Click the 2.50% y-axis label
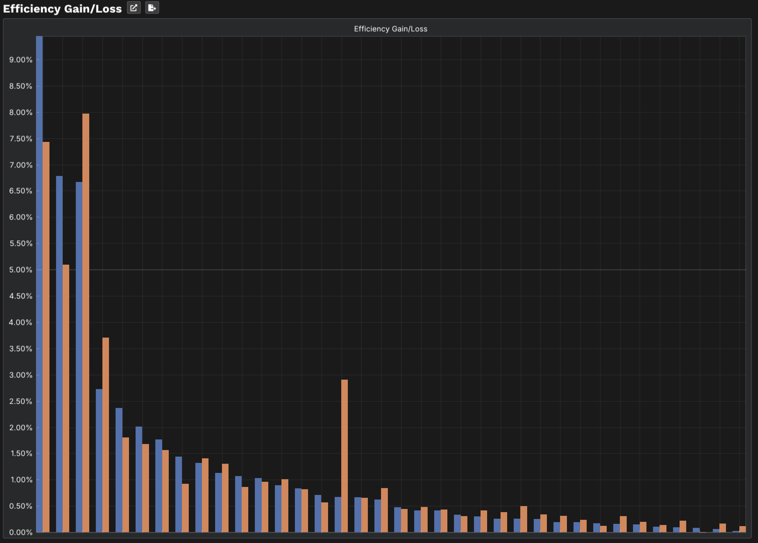 click(x=21, y=402)
